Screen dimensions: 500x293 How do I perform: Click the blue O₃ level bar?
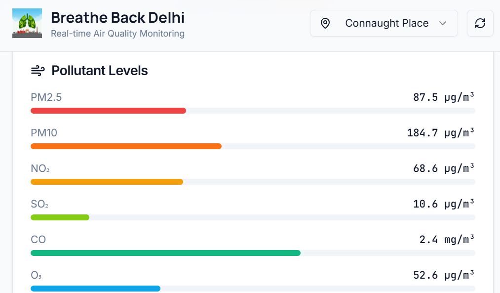[95, 289]
